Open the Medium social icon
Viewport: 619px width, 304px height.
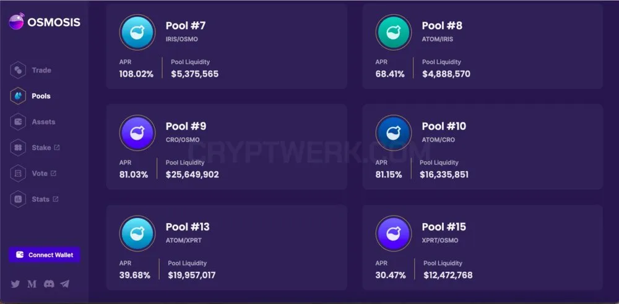[32, 284]
